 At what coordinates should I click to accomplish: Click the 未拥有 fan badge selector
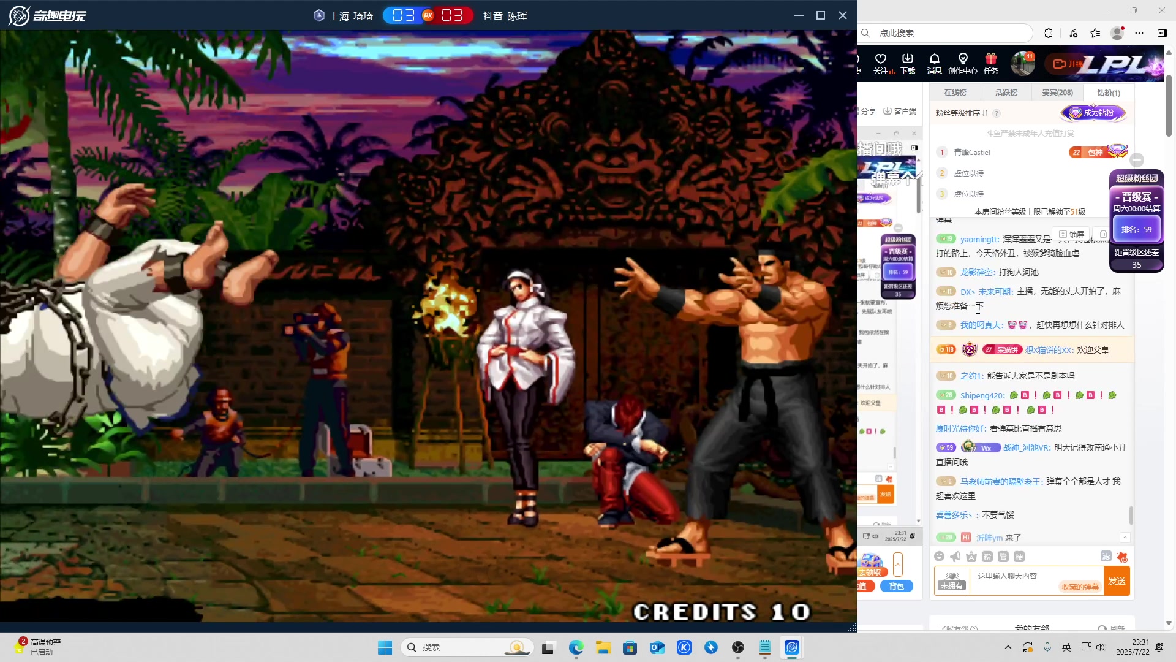[952, 581]
